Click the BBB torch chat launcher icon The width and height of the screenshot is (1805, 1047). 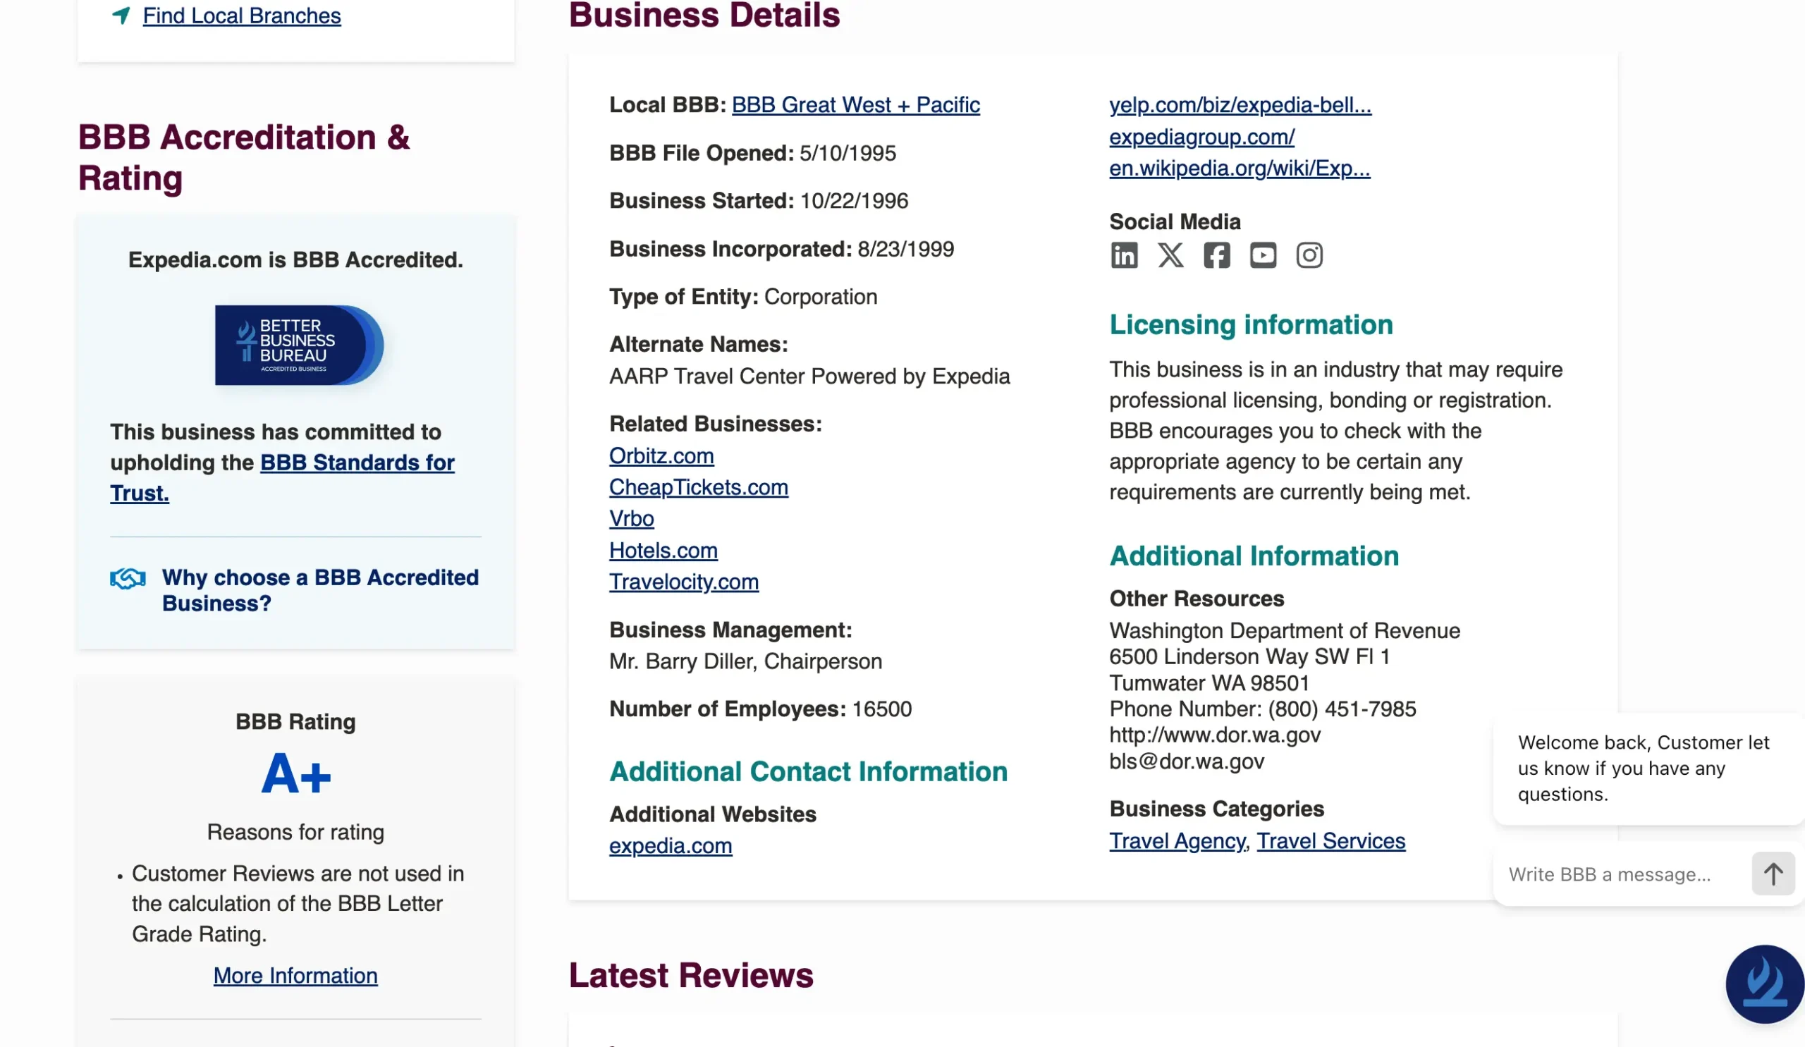1764,984
